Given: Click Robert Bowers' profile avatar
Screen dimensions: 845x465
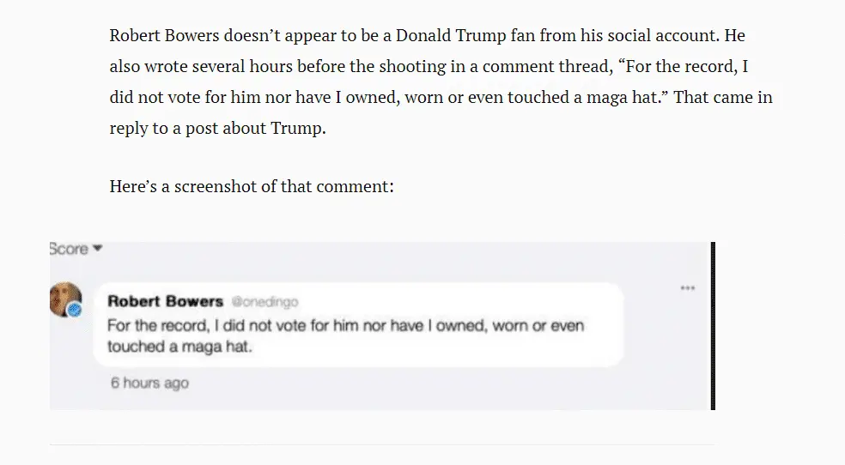Looking at the screenshot, I should (64, 299).
